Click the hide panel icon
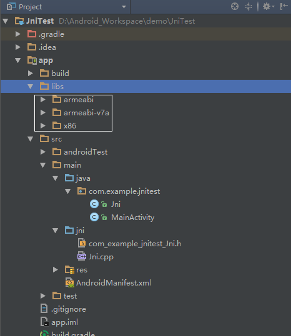Screen dimensions: 291x336 pos(284,6)
